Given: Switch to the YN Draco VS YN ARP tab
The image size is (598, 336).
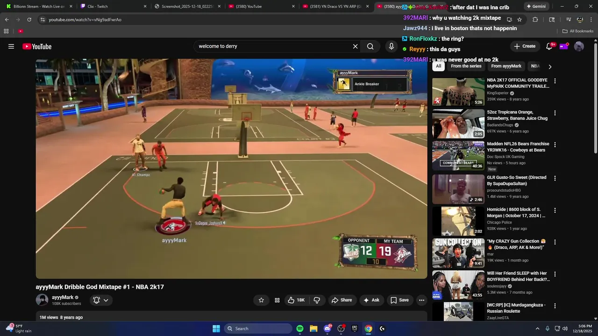Looking at the screenshot, I should [336, 7].
